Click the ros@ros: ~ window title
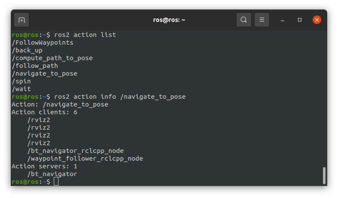 tap(169, 20)
